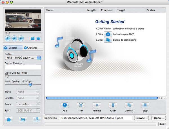This screenshot has height=129, width=169.
Task: Click the open DVD icon in Getting Started
Action: (108, 34)
